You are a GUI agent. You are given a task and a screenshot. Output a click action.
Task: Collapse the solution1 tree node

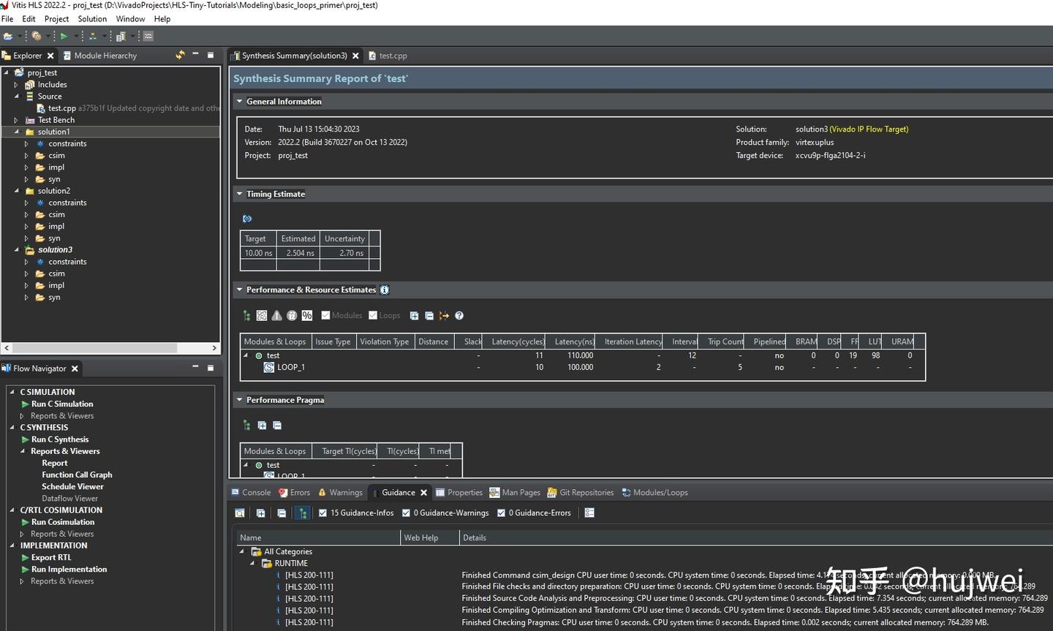click(17, 132)
